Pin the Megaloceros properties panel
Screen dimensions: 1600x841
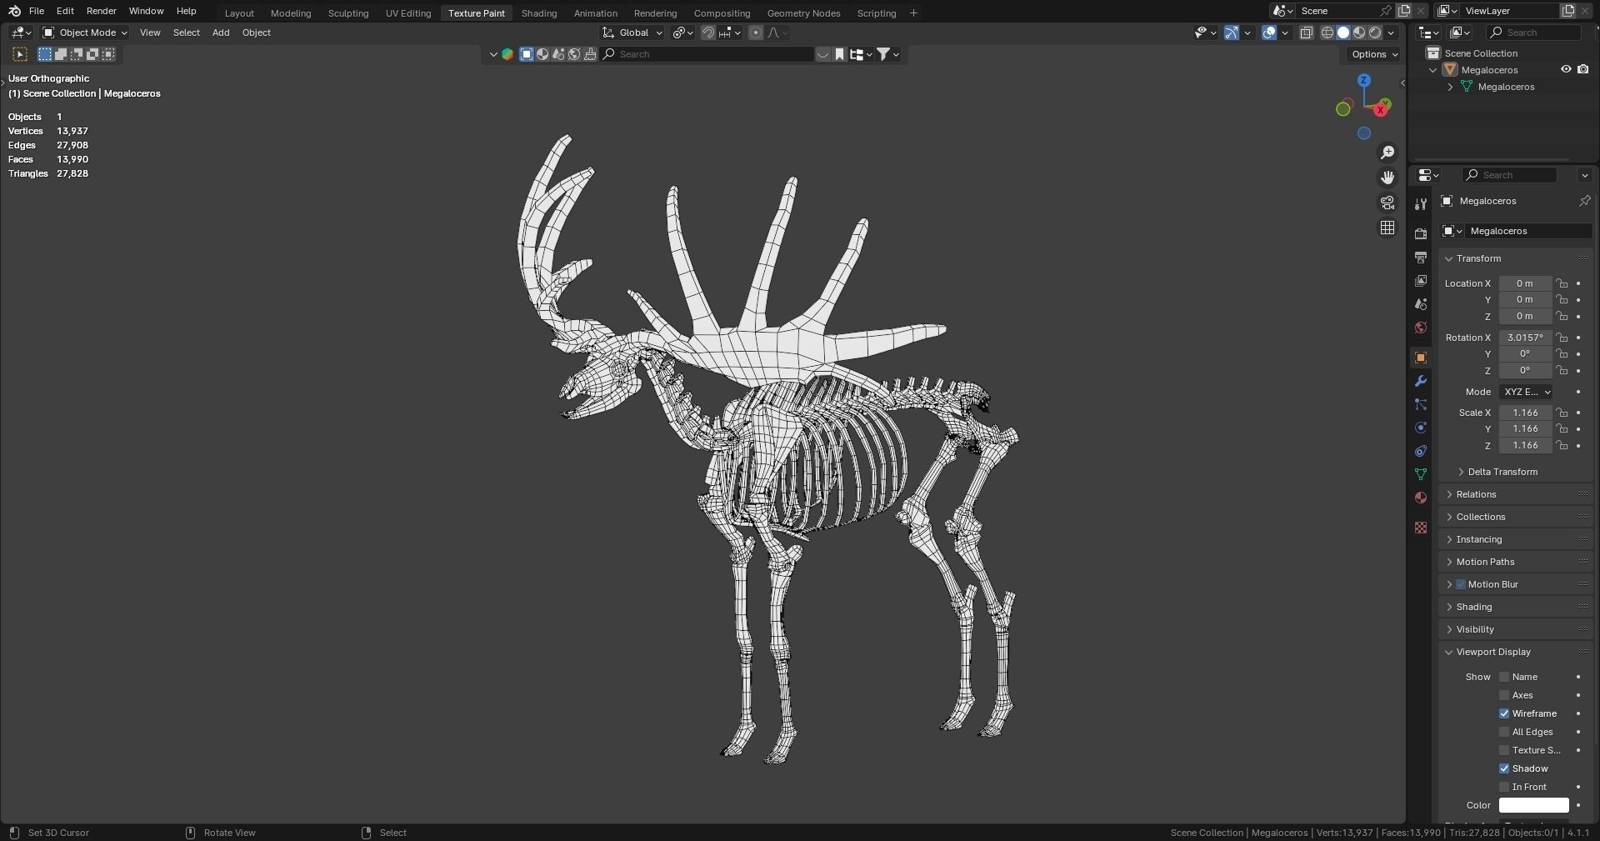click(x=1584, y=201)
